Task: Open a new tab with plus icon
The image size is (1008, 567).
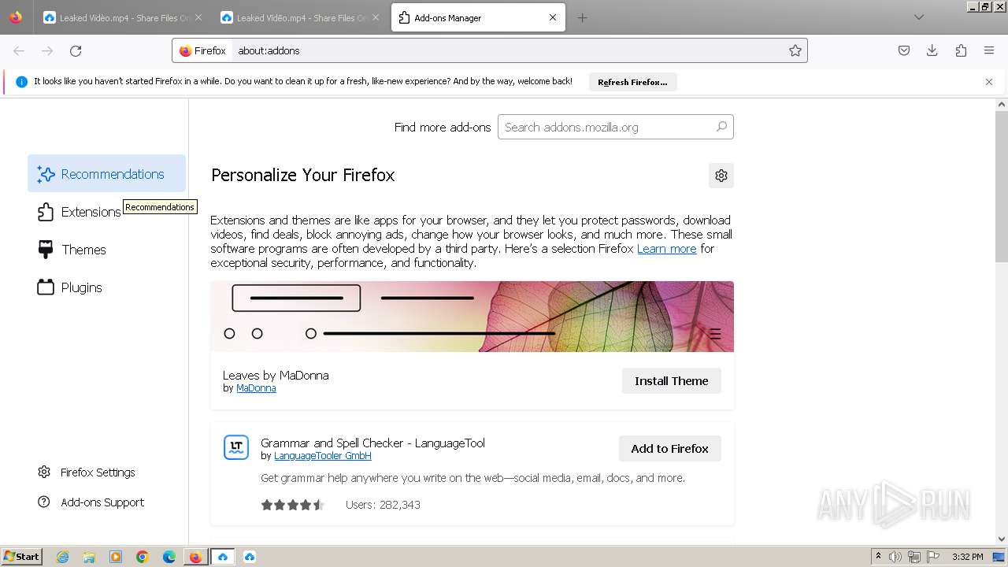Action: click(x=582, y=17)
